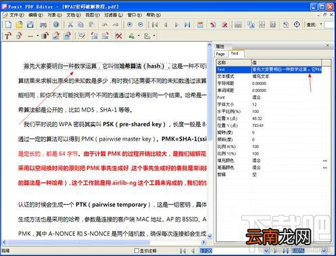
Task: Click the 位置 Y value 783.61
Action: [258, 126]
